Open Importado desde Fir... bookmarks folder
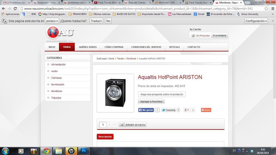 click(152, 14)
